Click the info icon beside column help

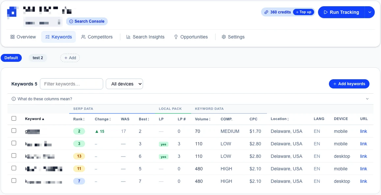[x=14, y=99]
